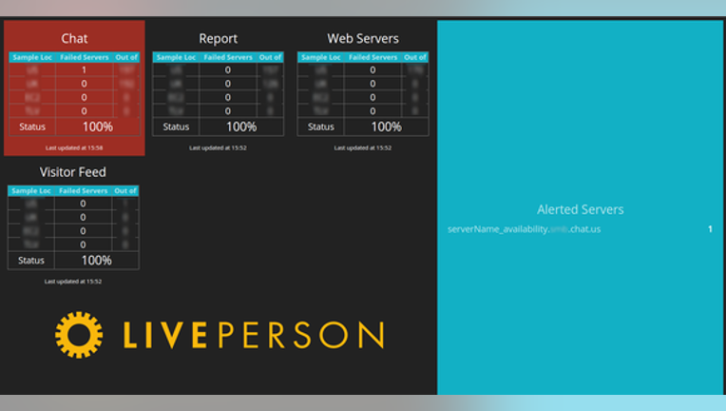
Task: Click Chat Last updated at 15:58 text
Action: click(74, 147)
